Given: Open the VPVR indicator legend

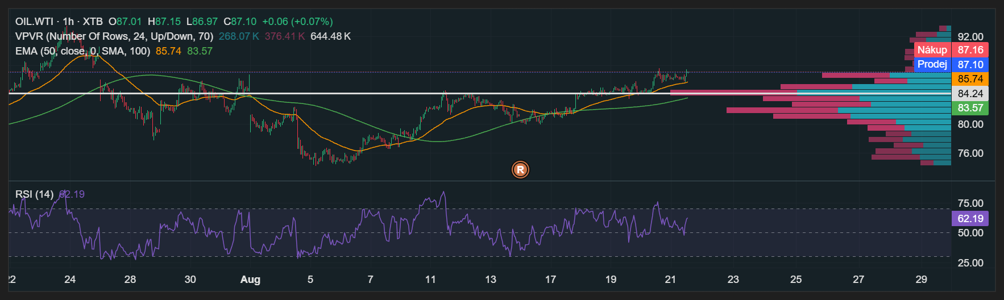Looking at the screenshot, I should click(x=114, y=36).
